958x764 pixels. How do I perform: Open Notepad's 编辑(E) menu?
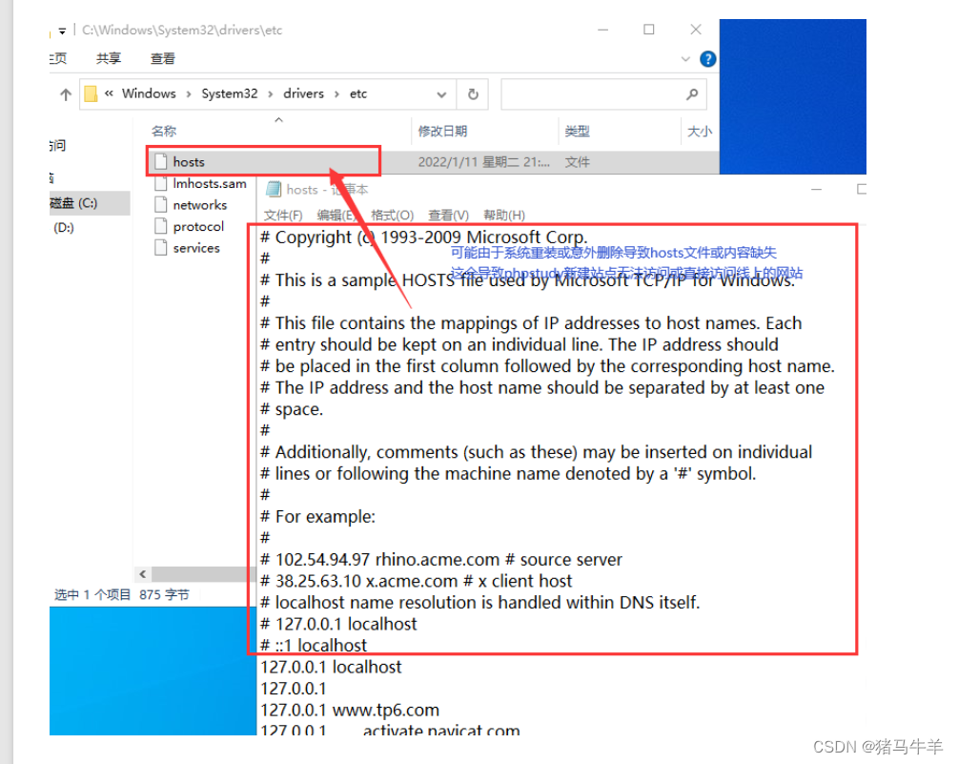pos(336,216)
